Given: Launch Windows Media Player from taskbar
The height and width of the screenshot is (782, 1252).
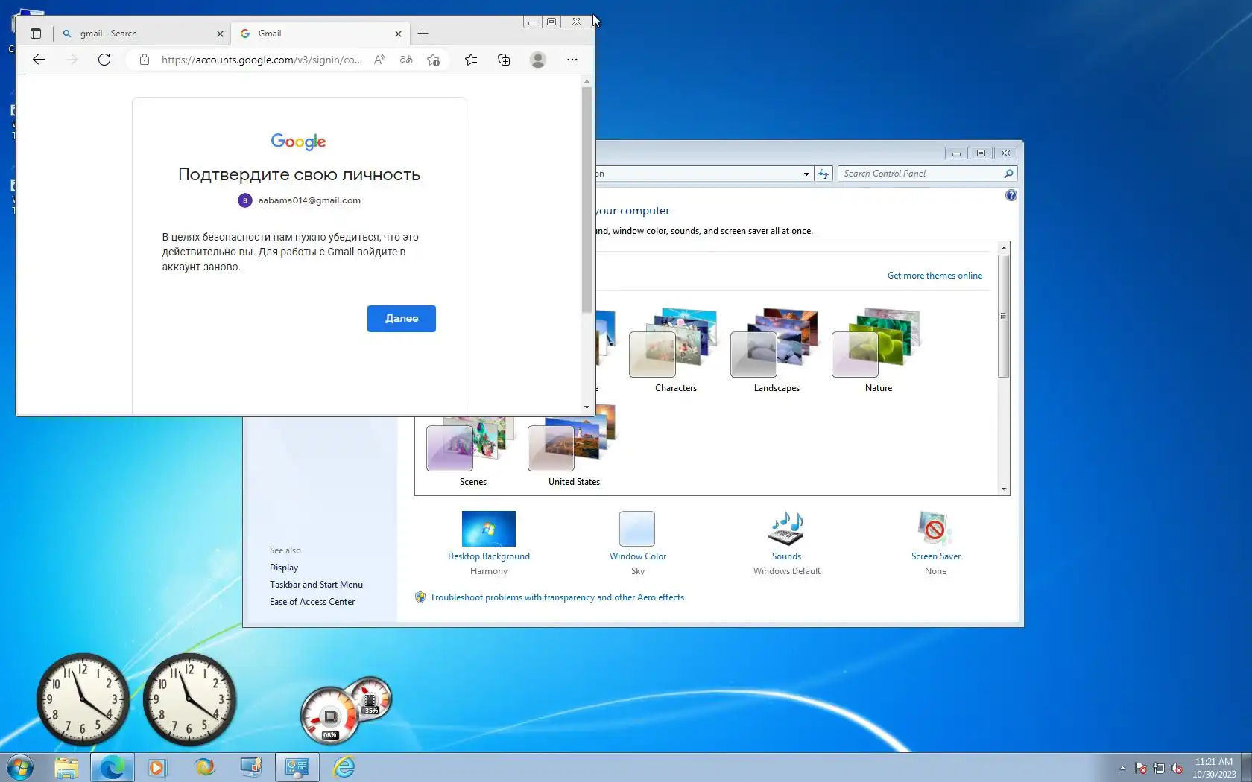Looking at the screenshot, I should pyautogui.click(x=157, y=767).
